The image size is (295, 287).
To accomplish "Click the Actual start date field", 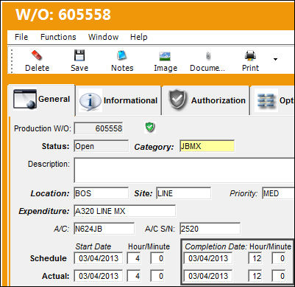I will [x=99, y=276].
